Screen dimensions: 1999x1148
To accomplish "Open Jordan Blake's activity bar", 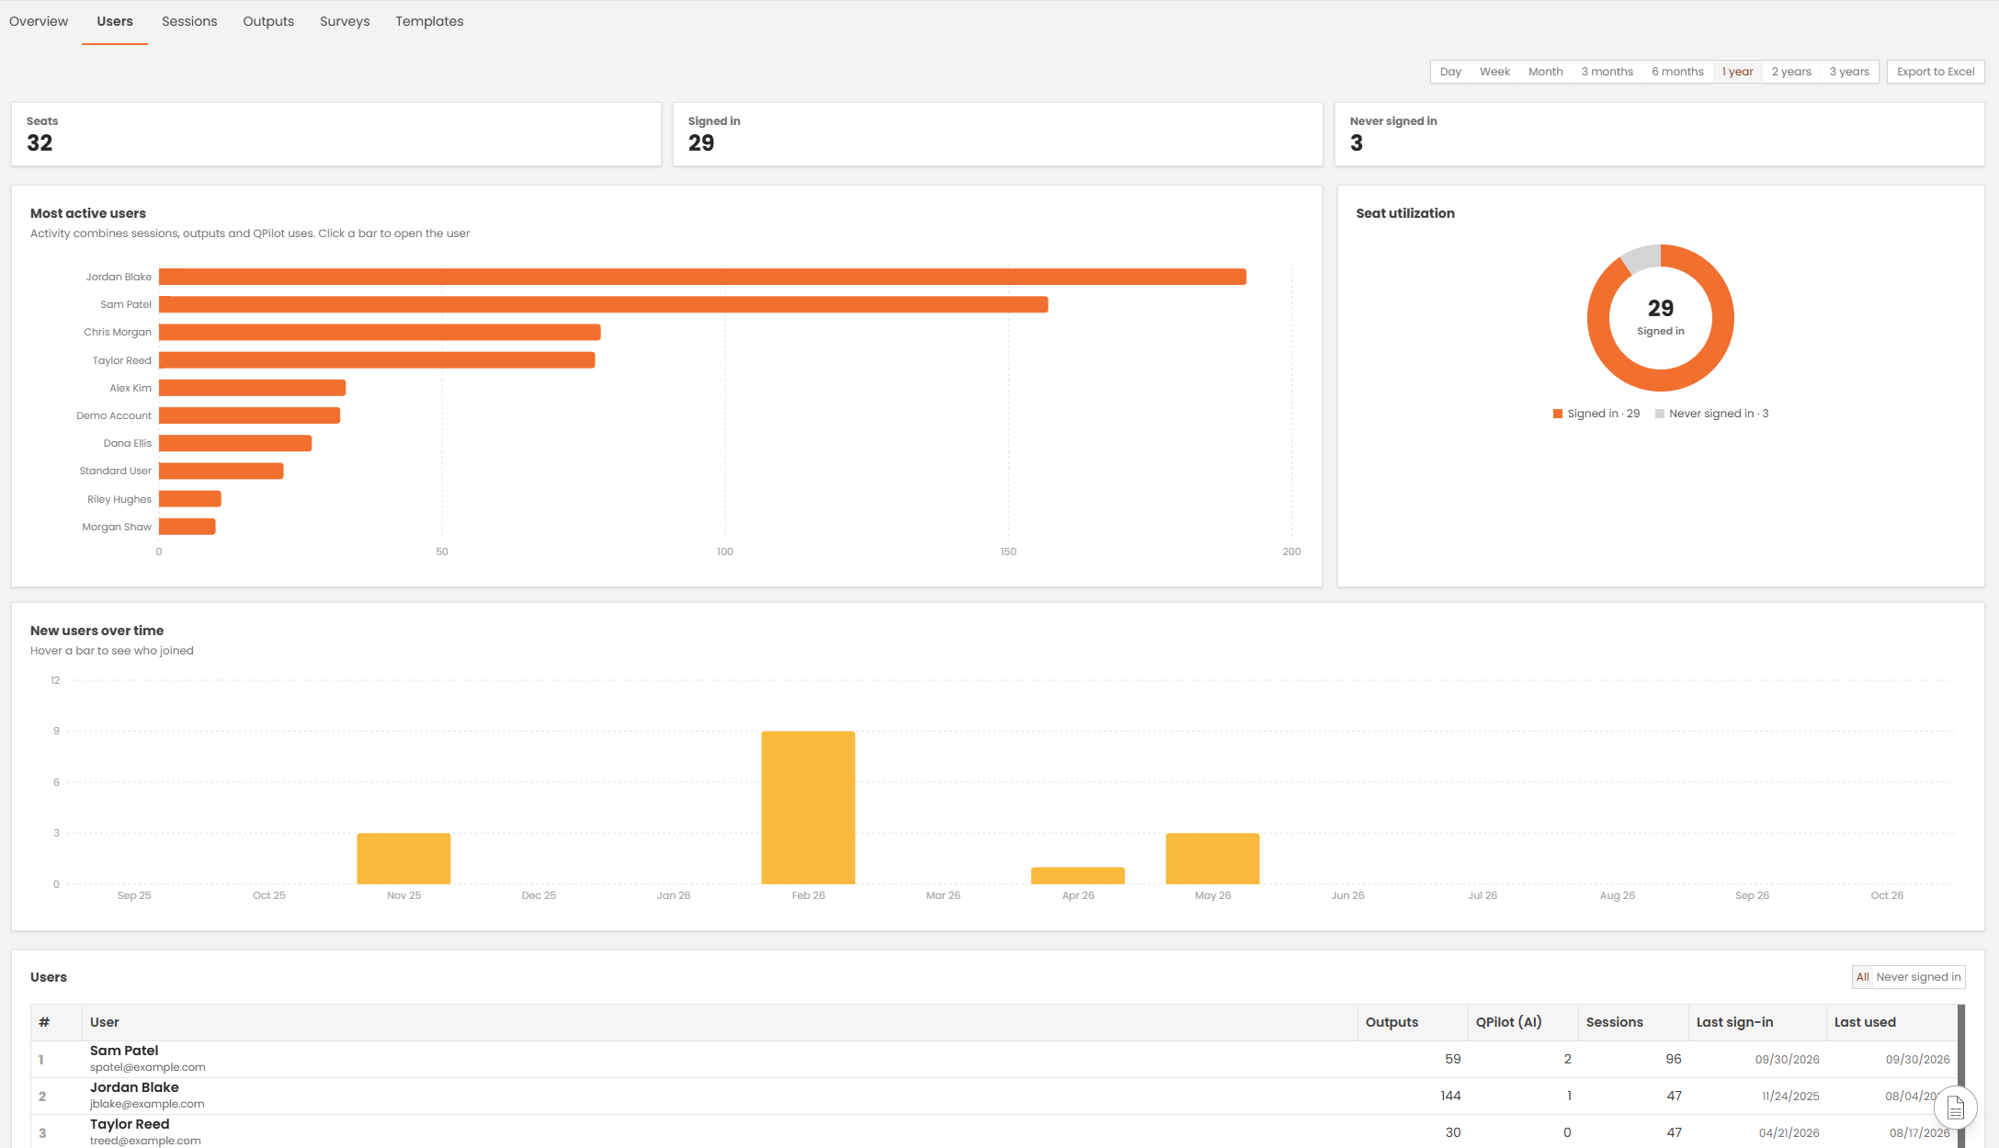I will 702,277.
